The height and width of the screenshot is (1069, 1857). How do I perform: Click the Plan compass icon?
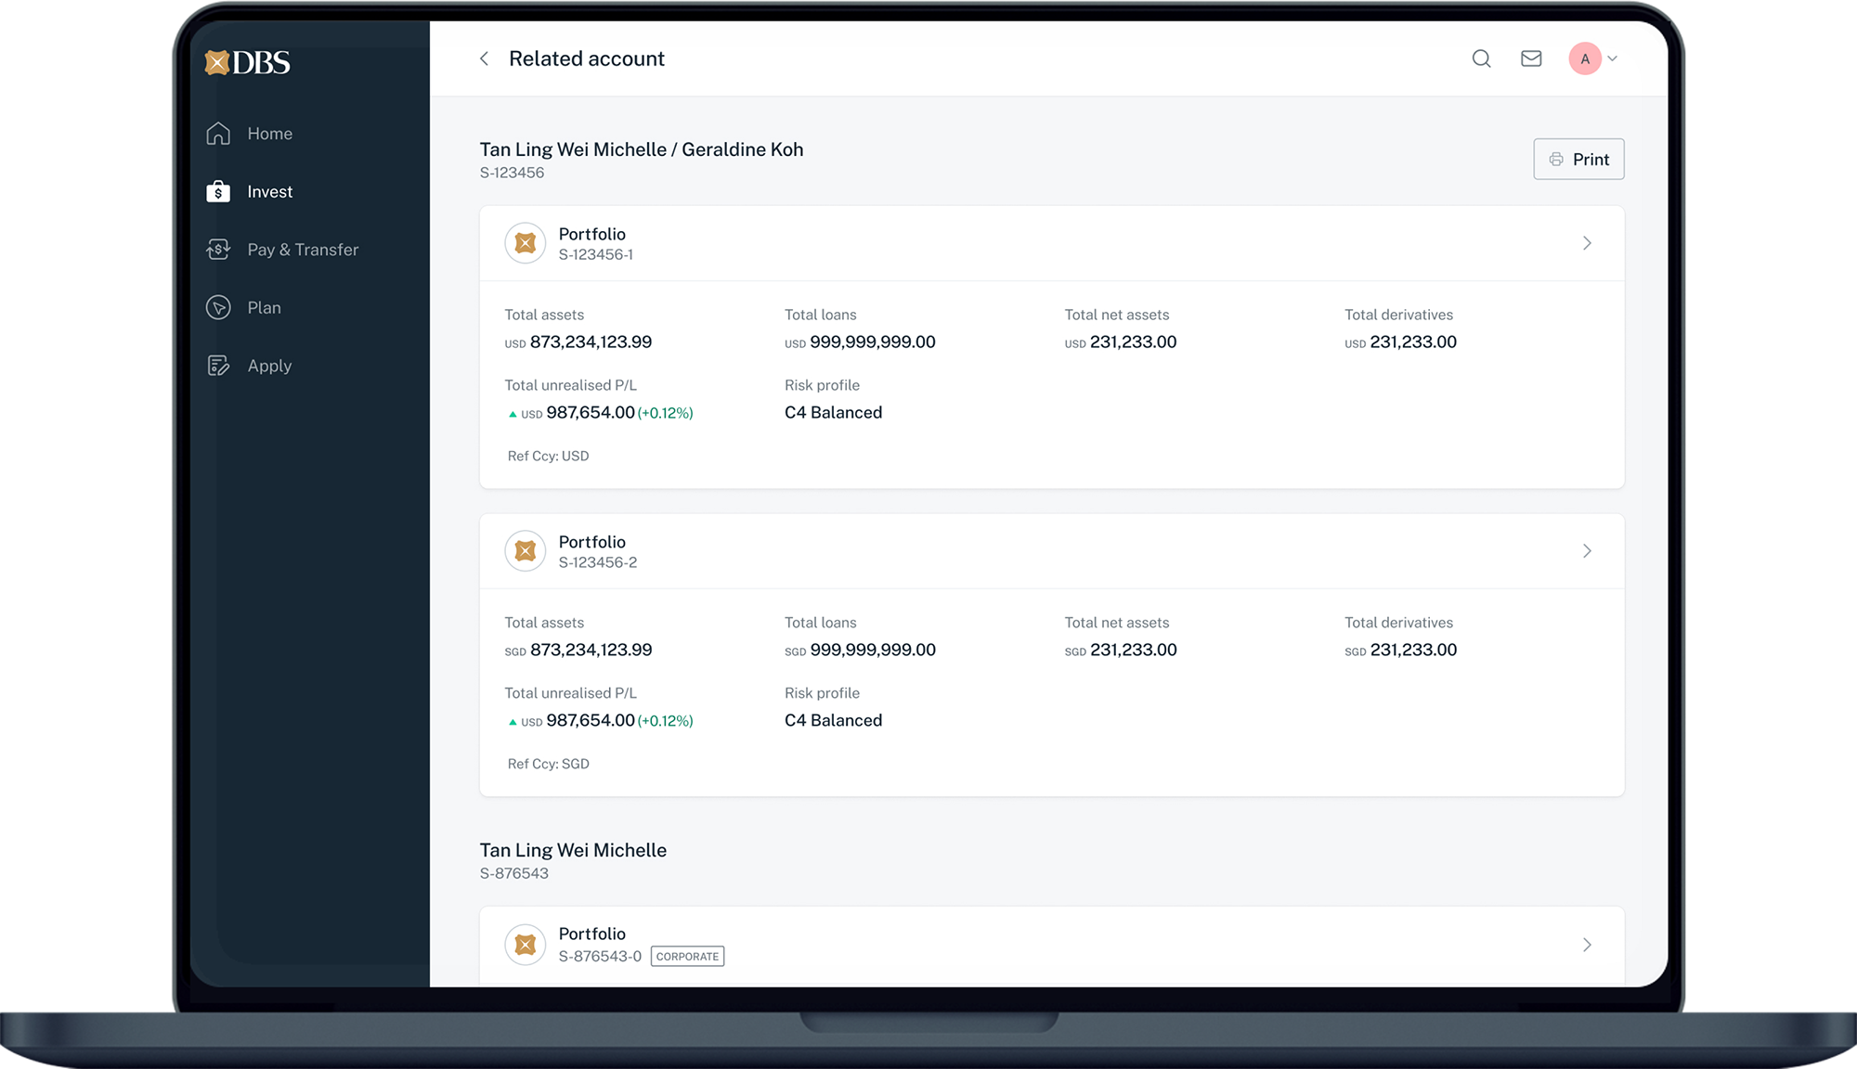click(x=218, y=307)
